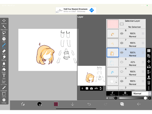
Task: Select layer 5 row at 42%
Action: point(126,62)
